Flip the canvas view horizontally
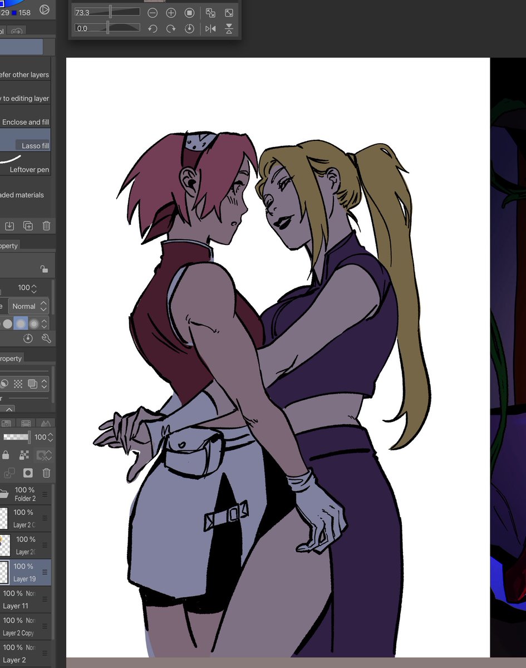 coord(210,28)
